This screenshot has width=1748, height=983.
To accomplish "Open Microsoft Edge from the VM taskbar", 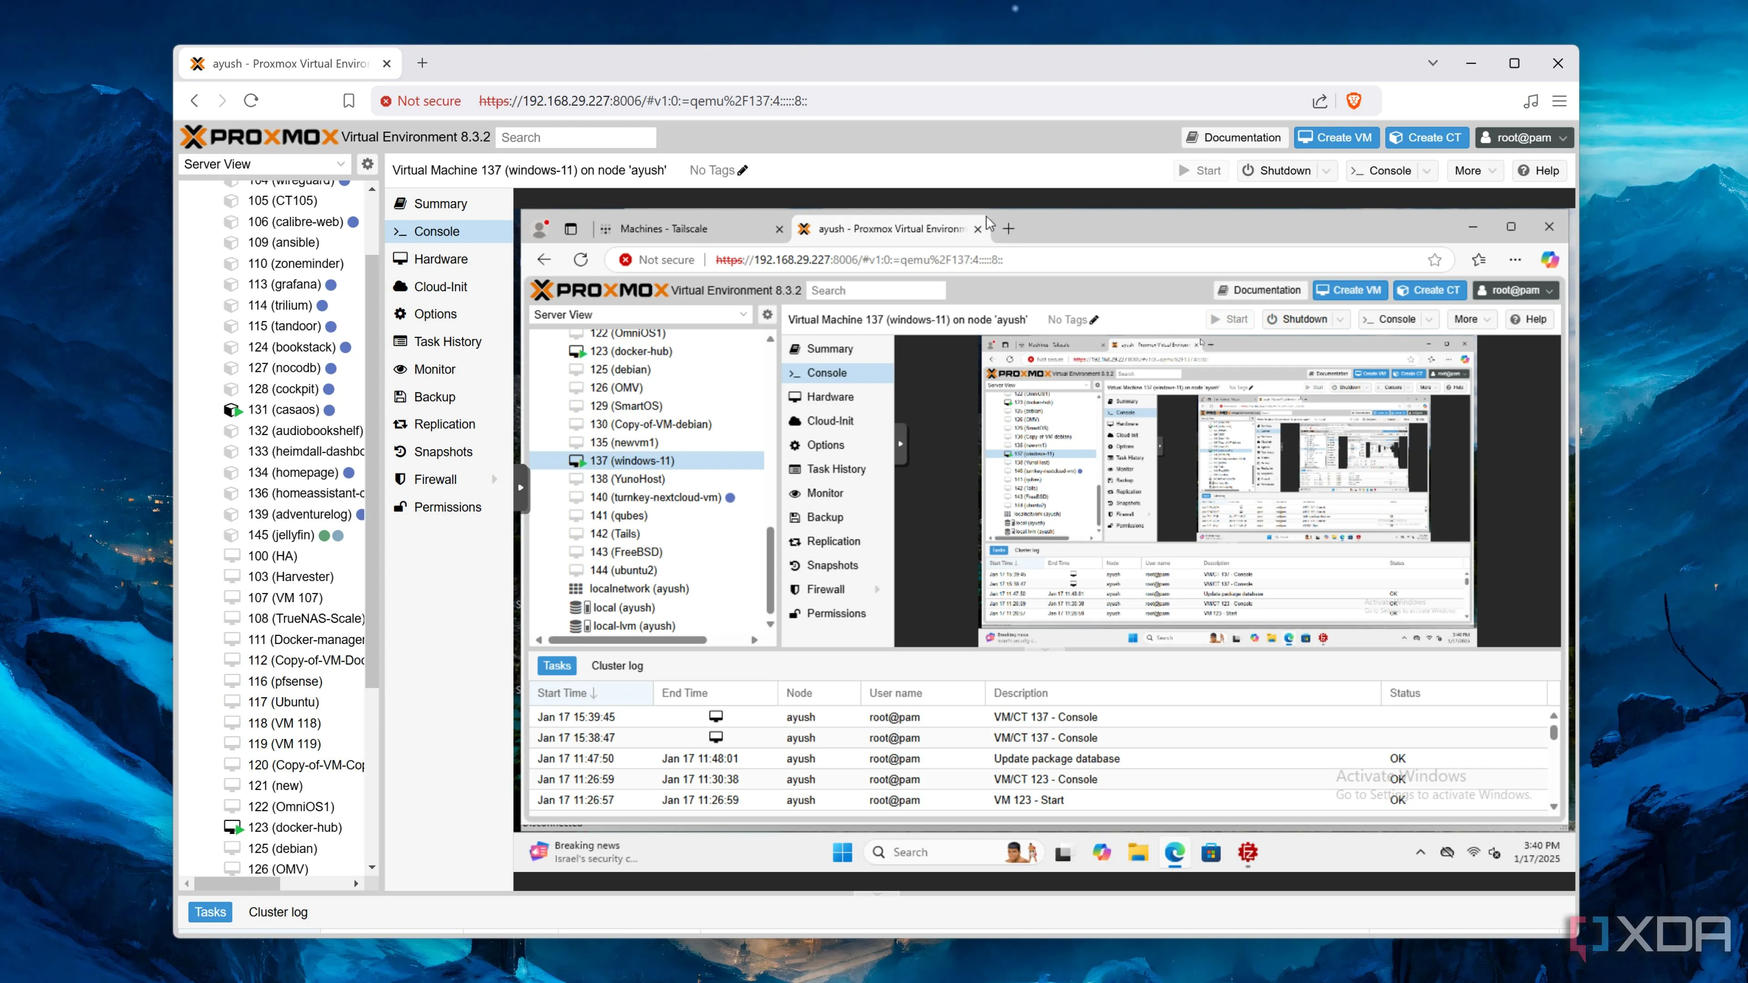I will pos(1174,852).
